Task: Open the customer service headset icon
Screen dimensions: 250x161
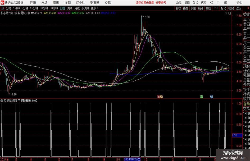Action: tap(212, 3)
